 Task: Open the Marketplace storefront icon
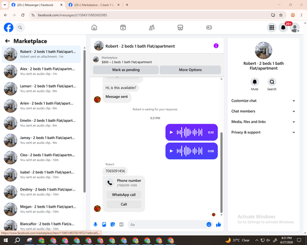[181, 28]
